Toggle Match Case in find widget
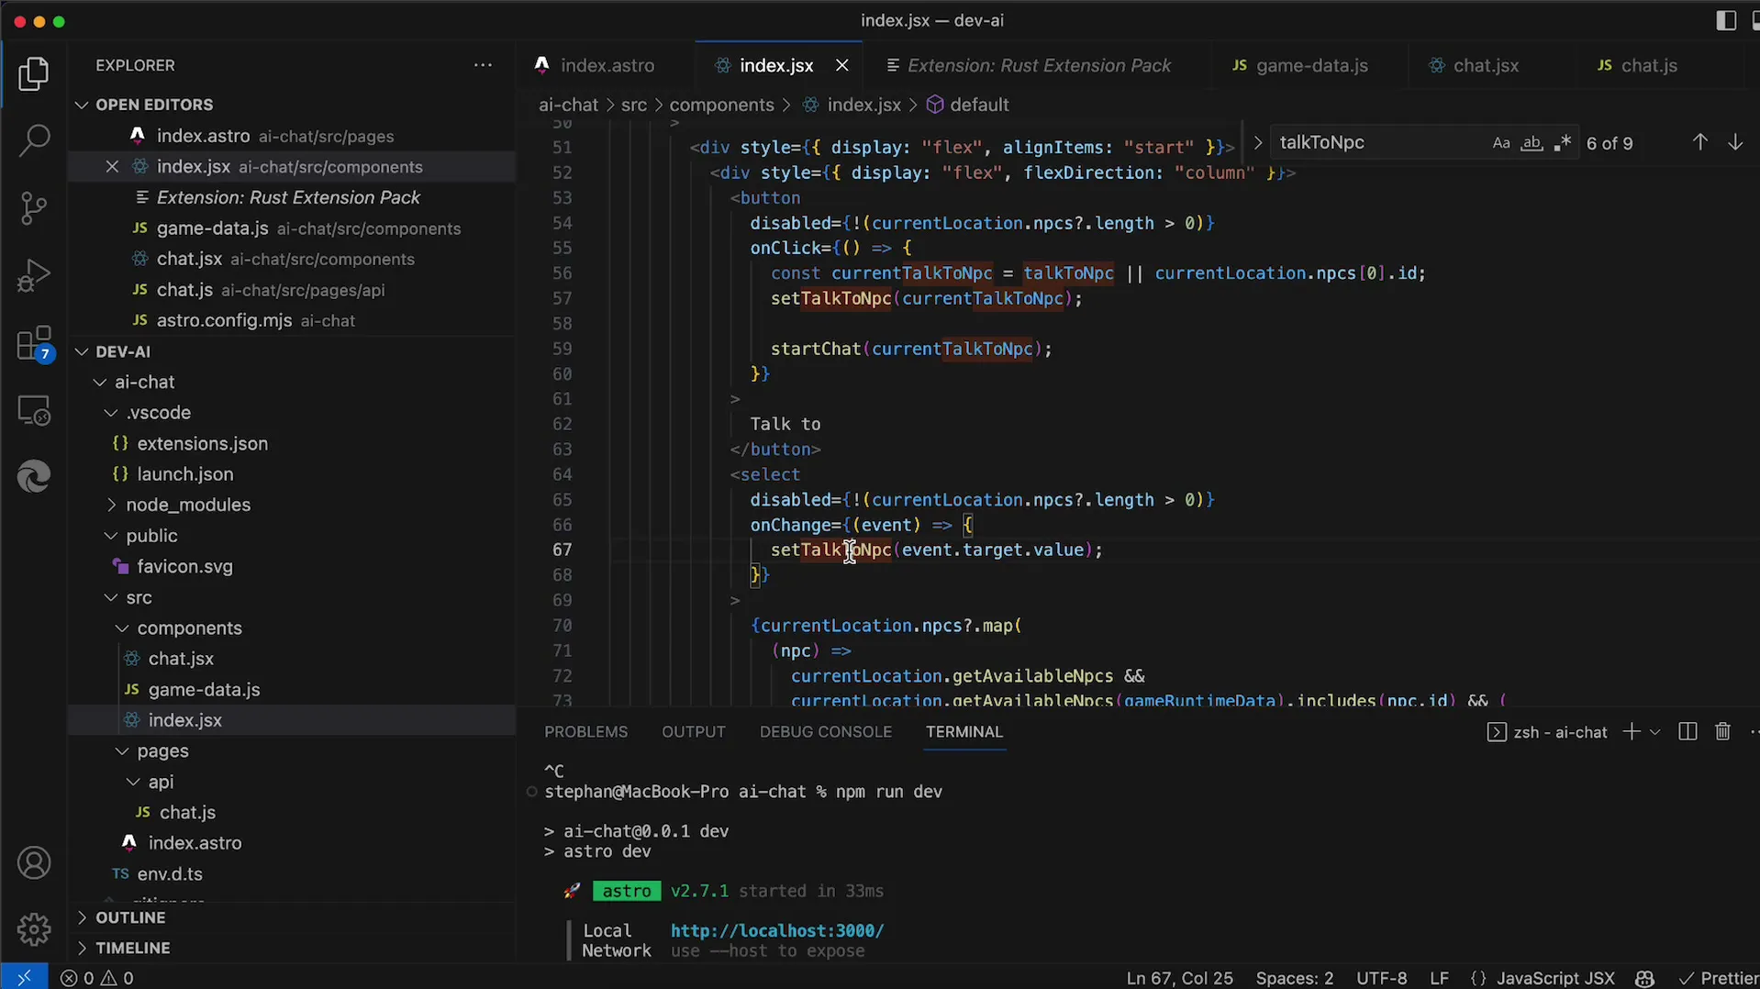The image size is (1760, 989). click(1501, 143)
